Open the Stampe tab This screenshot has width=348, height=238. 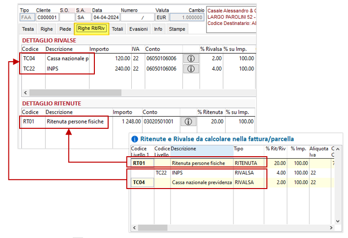[177, 29]
